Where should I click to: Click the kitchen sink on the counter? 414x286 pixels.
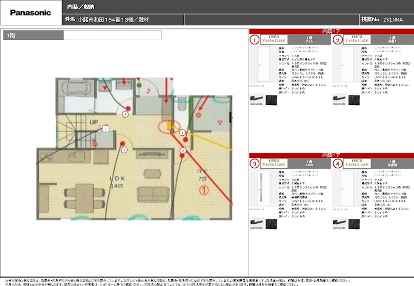77,157
